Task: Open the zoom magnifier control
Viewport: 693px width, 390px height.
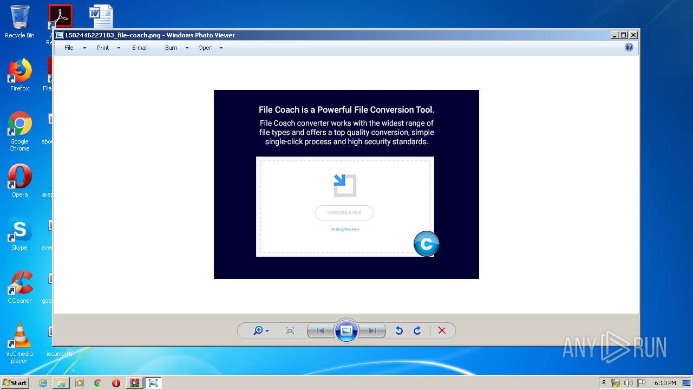Action: [261, 330]
